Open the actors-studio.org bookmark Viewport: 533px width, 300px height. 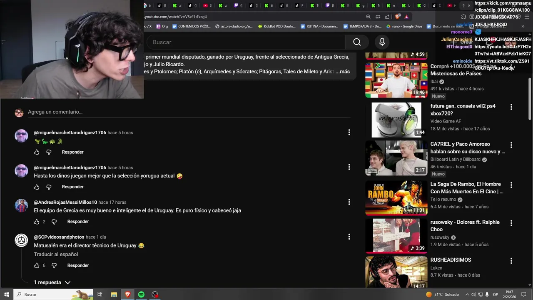click(234, 26)
